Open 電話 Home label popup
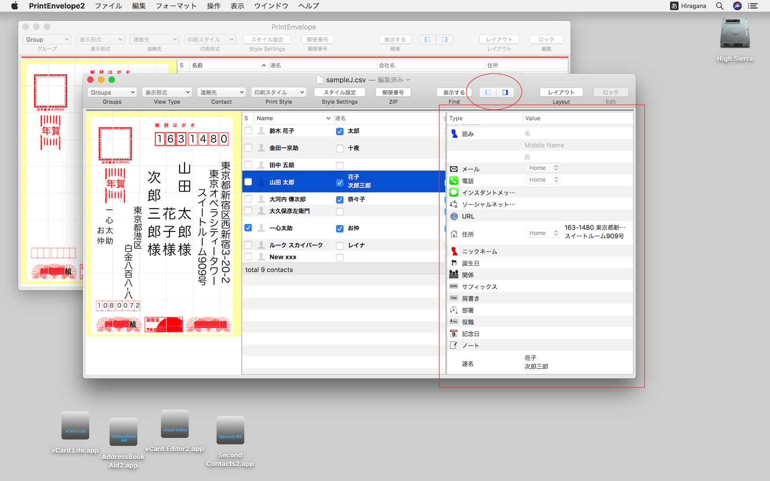The width and height of the screenshot is (770, 481). (543, 180)
